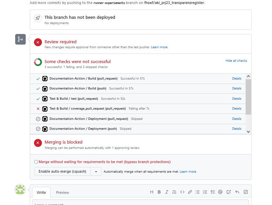The image size is (272, 205).
Task: Insert a heading in the comment editor
Action: pos(151,192)
